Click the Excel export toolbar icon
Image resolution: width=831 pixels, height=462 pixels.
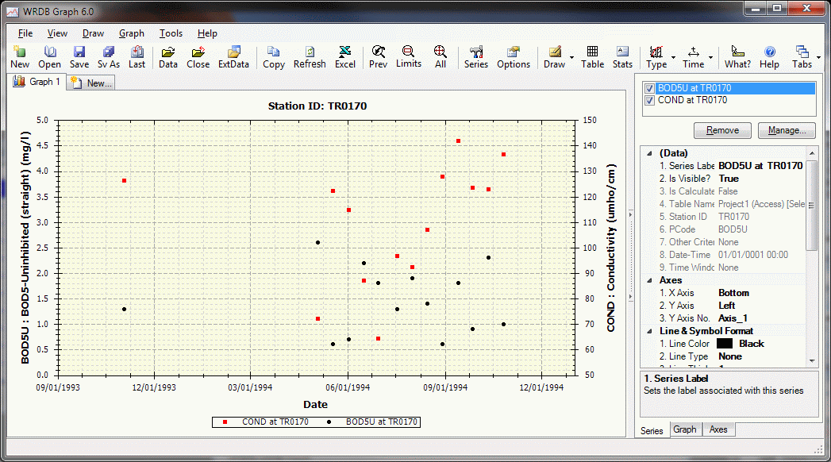[x=344, y=56]
